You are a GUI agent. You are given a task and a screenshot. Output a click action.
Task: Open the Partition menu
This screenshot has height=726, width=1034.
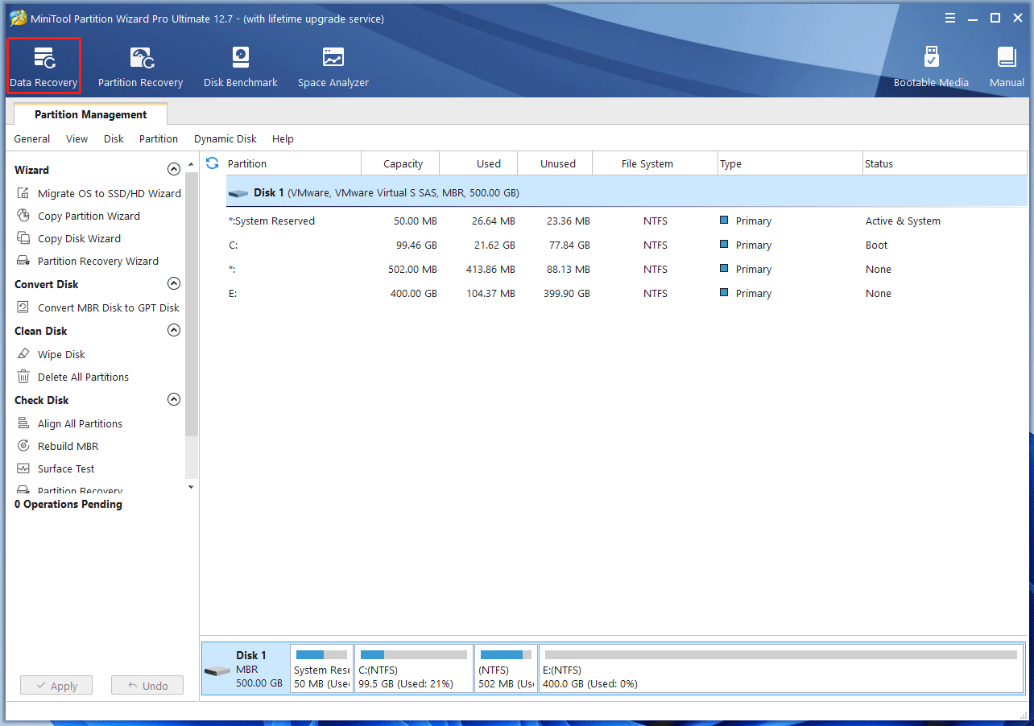tap(159, 138)
